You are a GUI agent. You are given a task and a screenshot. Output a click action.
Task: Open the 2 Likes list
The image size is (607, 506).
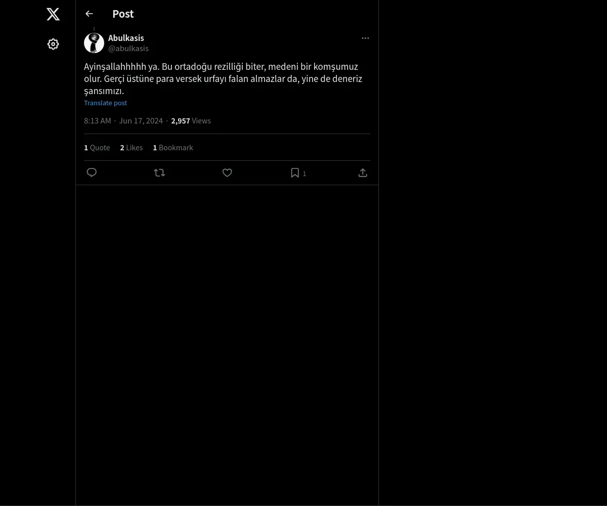coord(132,148)
